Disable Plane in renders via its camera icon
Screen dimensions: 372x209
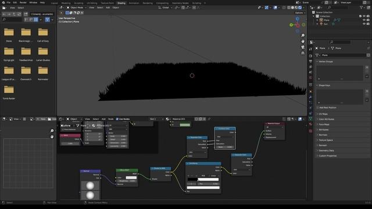pyautogui.click(x=368, y=20)
